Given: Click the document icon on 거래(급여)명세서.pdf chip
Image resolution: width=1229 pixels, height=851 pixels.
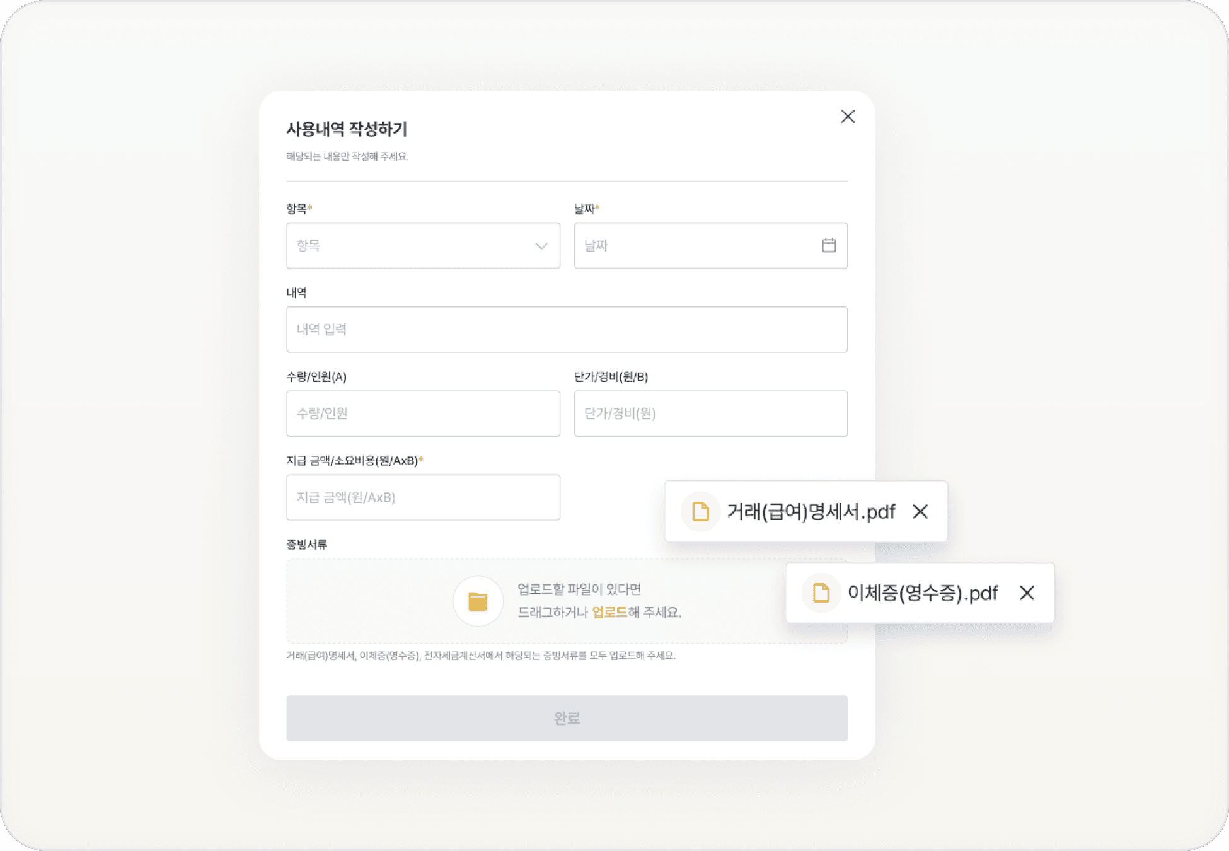Looking at the screenshot, I should click(700, 512).
